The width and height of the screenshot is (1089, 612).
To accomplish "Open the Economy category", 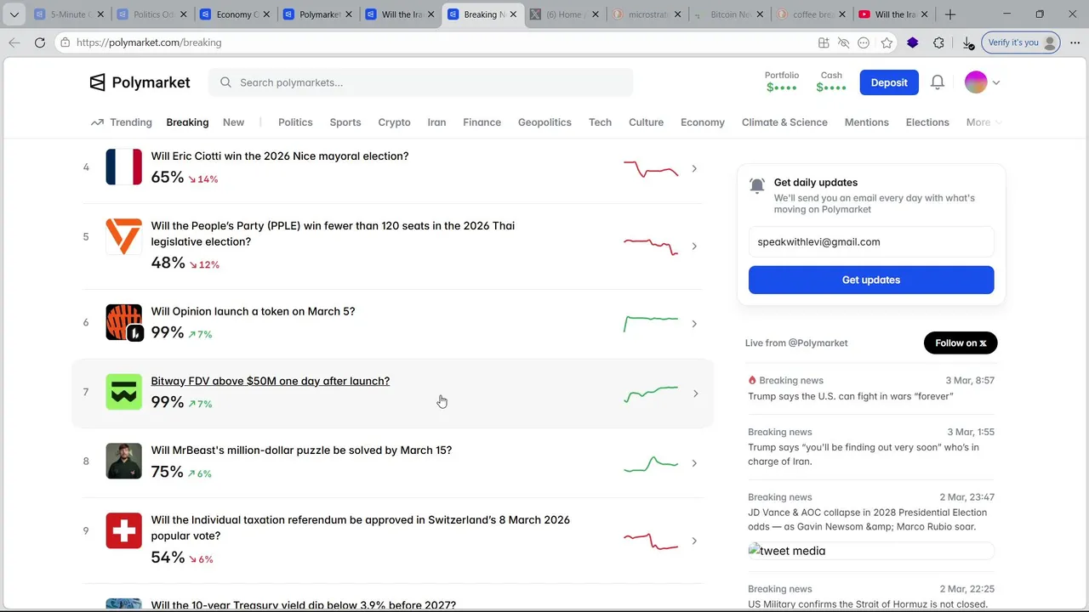I will click(x=703, y=122).
